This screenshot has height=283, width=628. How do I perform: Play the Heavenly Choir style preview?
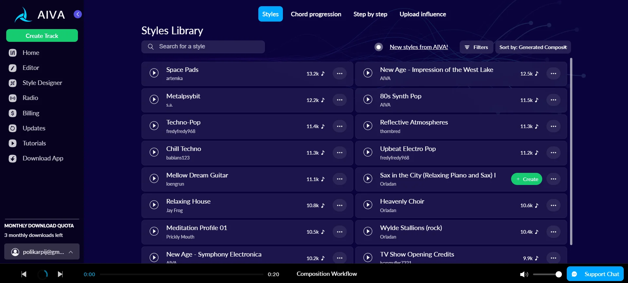coord(368,205)
